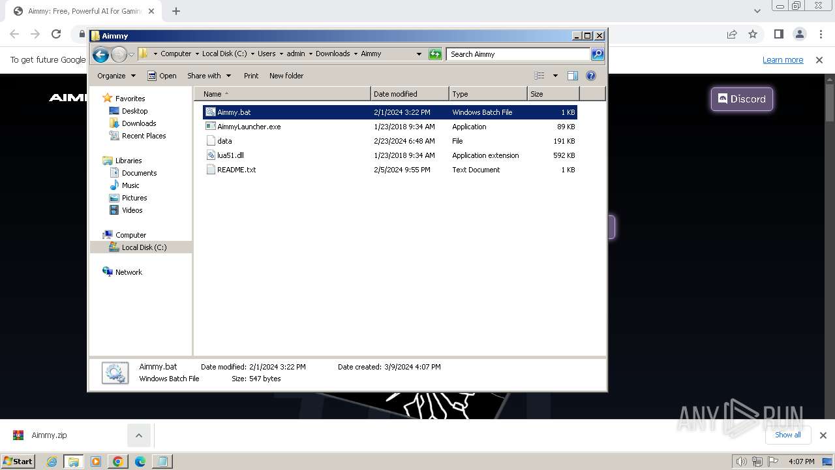Click Learn more link in Chrome infobar

click(783, 60)
